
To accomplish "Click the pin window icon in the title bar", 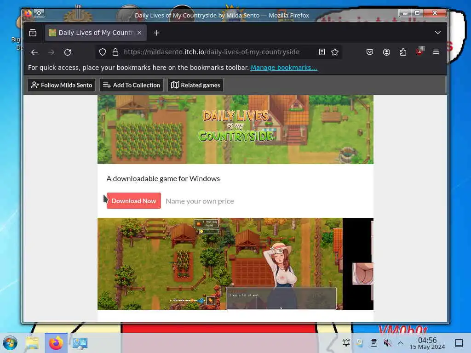I will (x=39, y=13).
